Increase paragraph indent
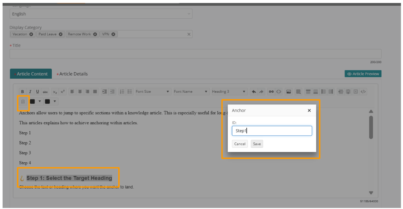This screenshot has height=209, width=403. click(105, 92)
